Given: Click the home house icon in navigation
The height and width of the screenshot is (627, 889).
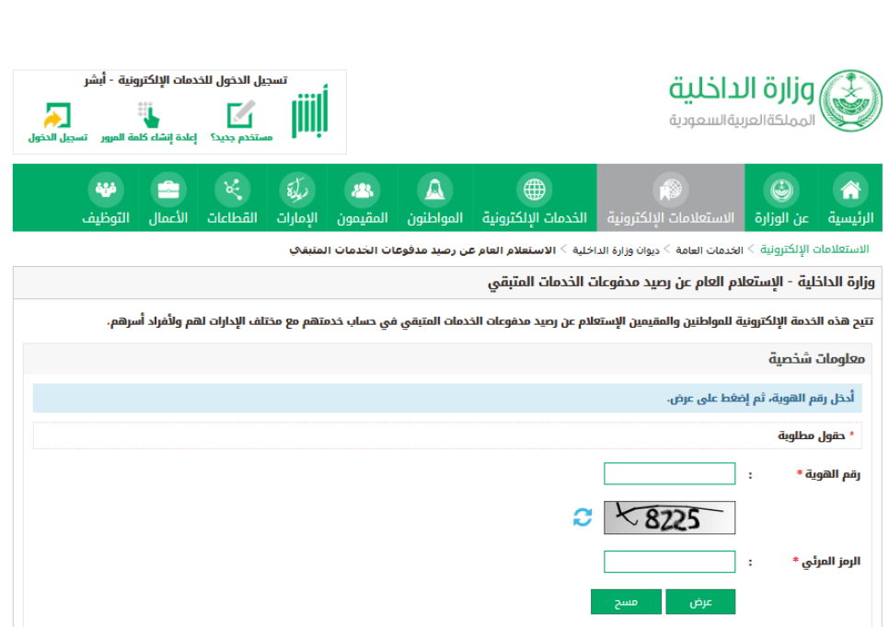Looking at the screenshot, I should [x=850, y=190].
